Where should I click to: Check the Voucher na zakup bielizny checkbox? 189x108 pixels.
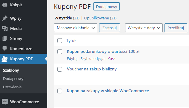(60, 69)
